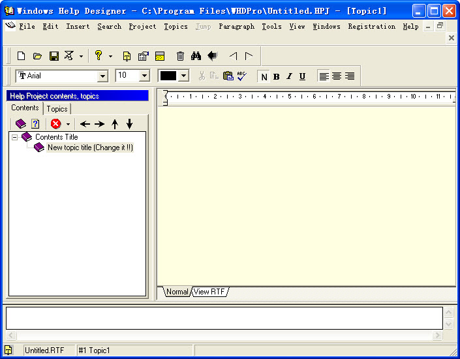
Task: Switch to the Topics tab
Action: click(57, 109)
